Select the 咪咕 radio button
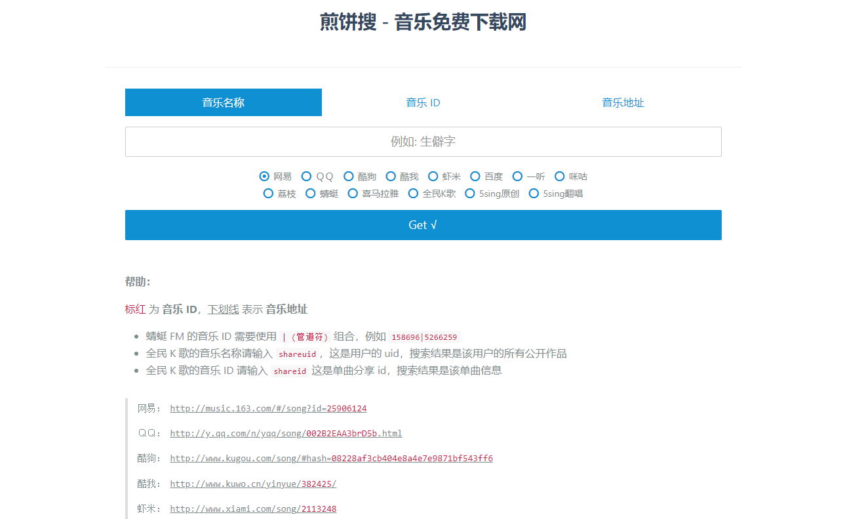Viewport: 843px width, 519px height. [560, 176]
